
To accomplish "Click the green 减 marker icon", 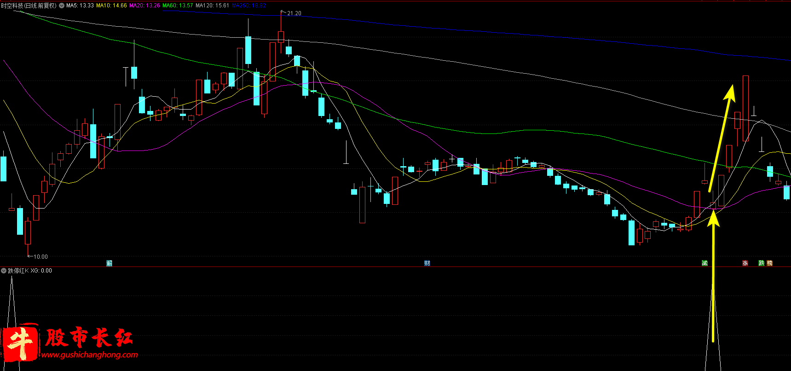I will pos(704,263).
